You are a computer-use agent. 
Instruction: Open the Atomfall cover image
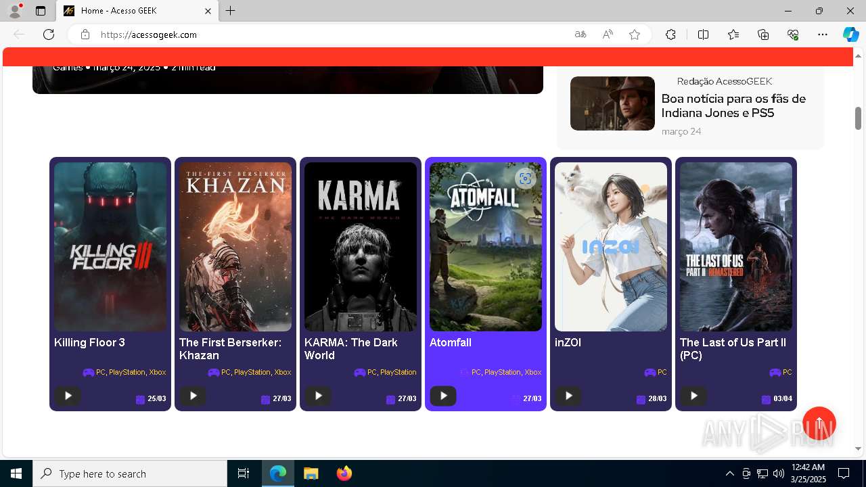point(486,247)
